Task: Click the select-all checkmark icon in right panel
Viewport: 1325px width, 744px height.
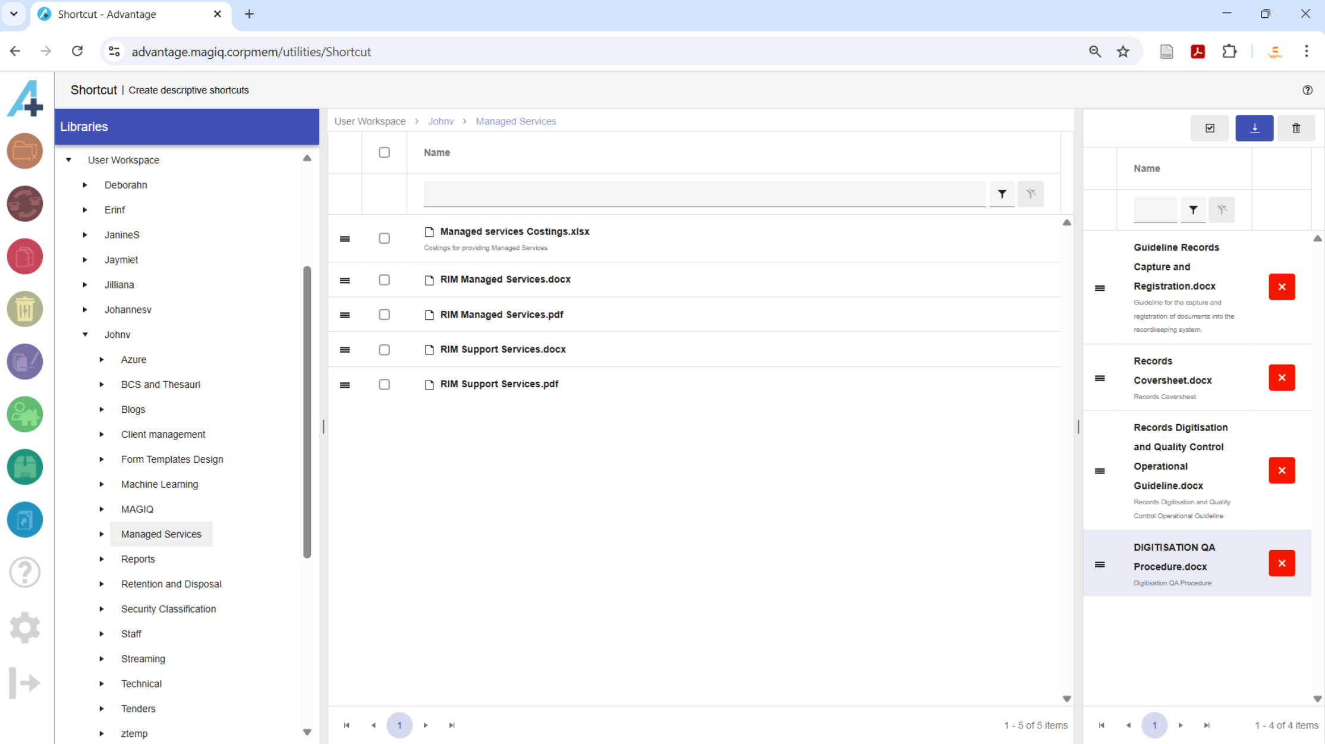Action: (x=1209, y=128)
